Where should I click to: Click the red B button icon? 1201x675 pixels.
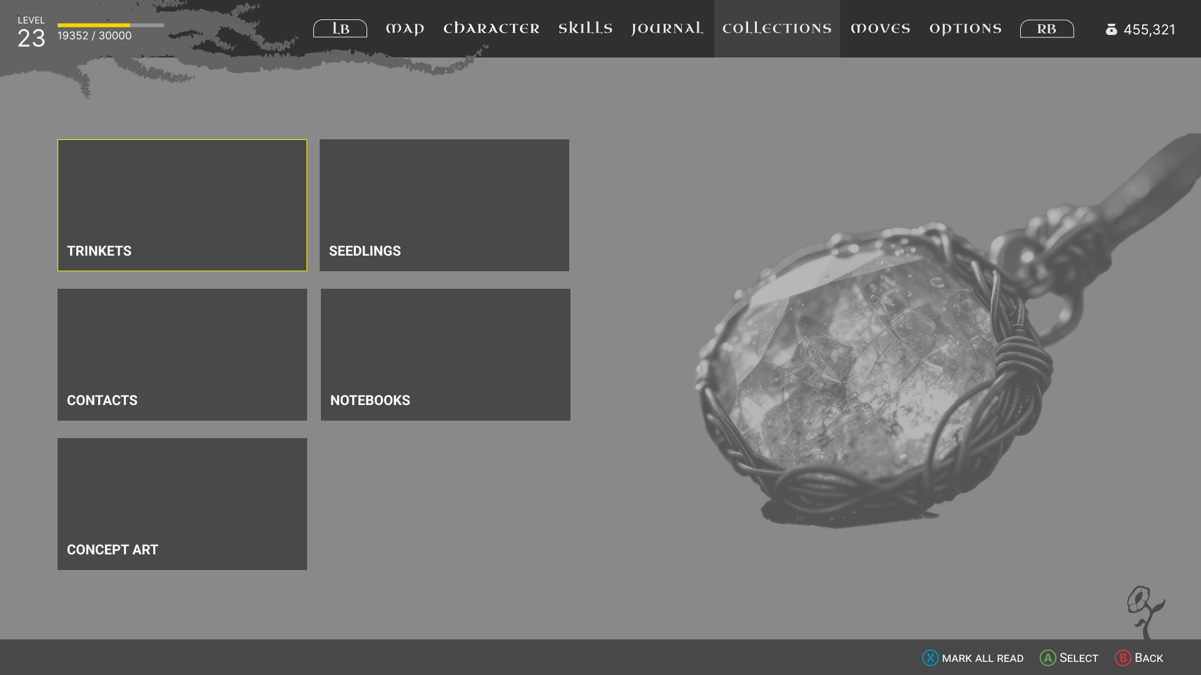coord(1123,657)
